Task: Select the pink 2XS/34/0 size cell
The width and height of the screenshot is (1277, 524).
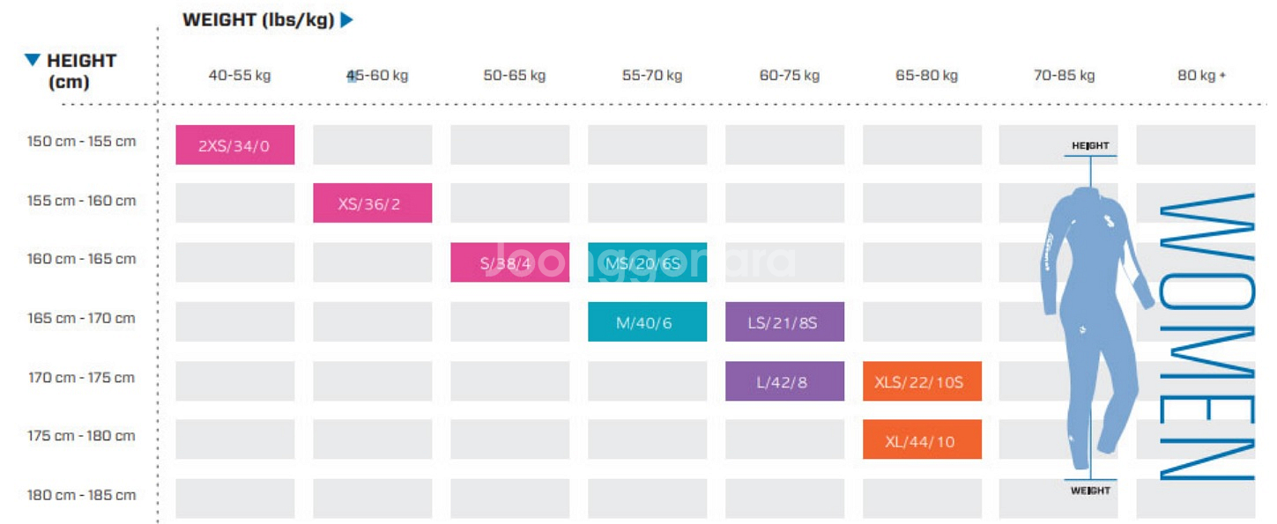Action: (x=234, y=145)
